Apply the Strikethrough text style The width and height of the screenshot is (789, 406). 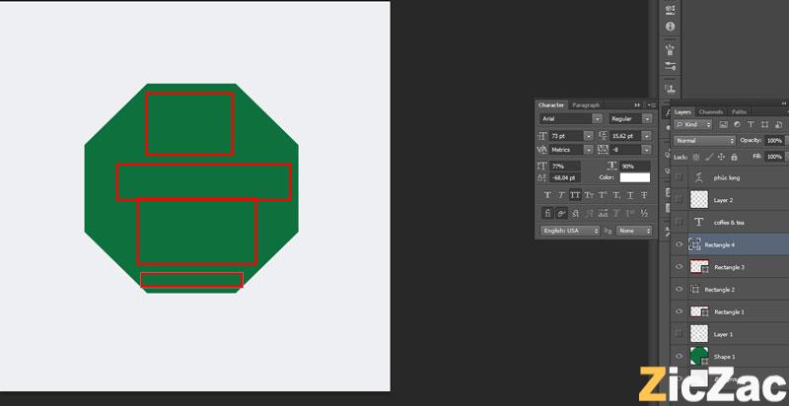643,195
